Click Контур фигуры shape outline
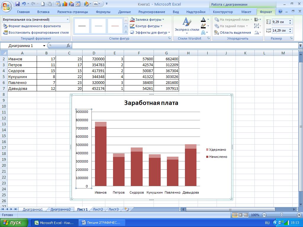 [146, 26]
